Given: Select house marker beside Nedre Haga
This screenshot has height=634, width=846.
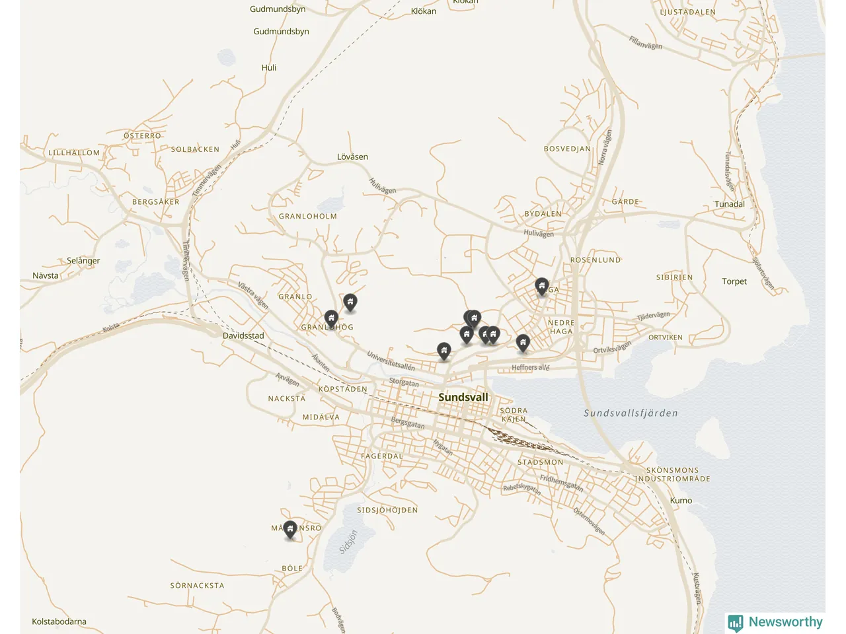Looking at the screenshot, I should (523, 343).
